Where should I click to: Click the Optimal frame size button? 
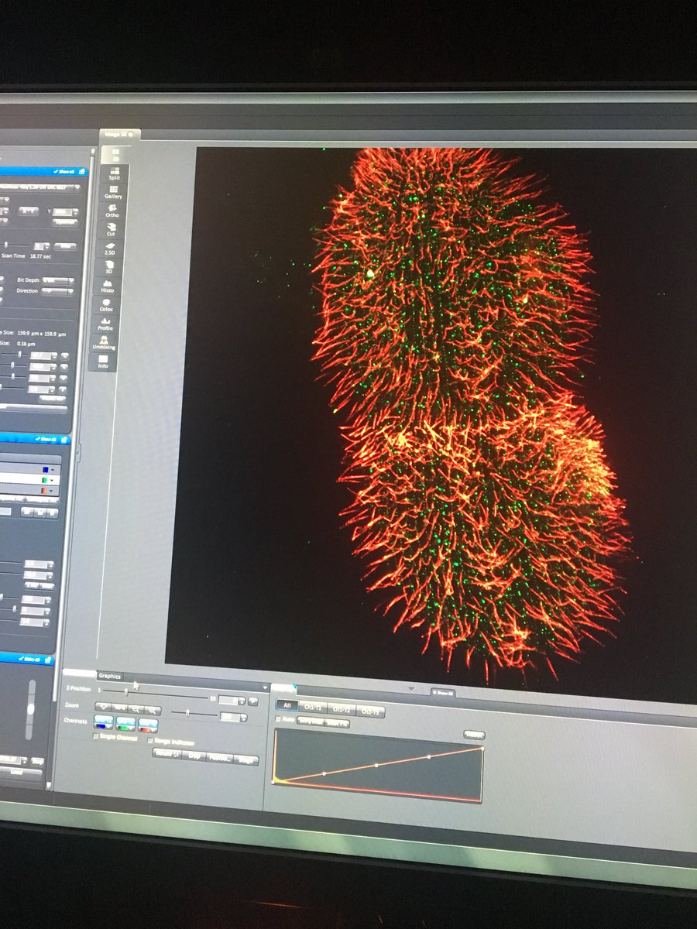[65, 222]
